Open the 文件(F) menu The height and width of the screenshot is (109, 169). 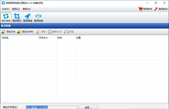pyautogui.click(x=6, y=9)
